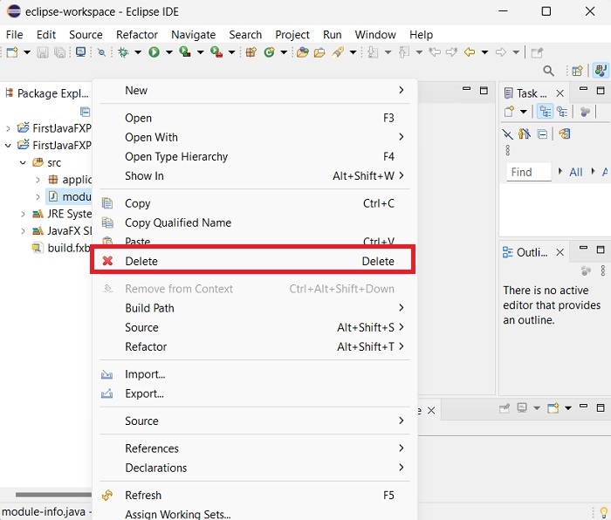611x520 pixels.
Task: Toggle Scheduled presentation in Task List
Action: click(x=562, y=112)
